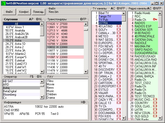Viewport: 165px width, 123px height.
Task: Click the encrypted icon beside GOLF+
Action: (x=119, y=29)
